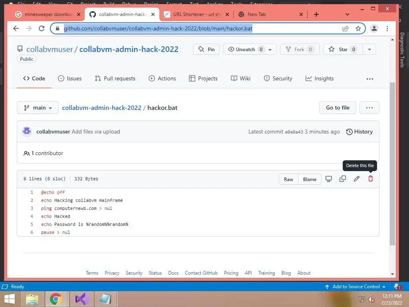Click Add to Source Control in Visual Studio status bar
Screen dimensions: 409x307
(355, 287)
